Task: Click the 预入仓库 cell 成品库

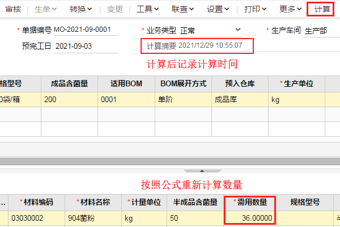Action: [238, 99]
